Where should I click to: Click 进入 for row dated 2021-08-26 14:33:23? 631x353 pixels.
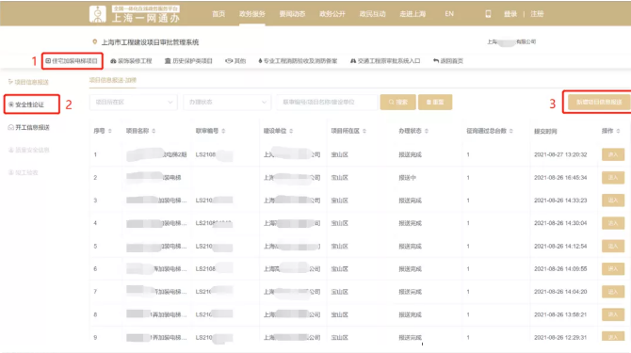click(613, 201)
